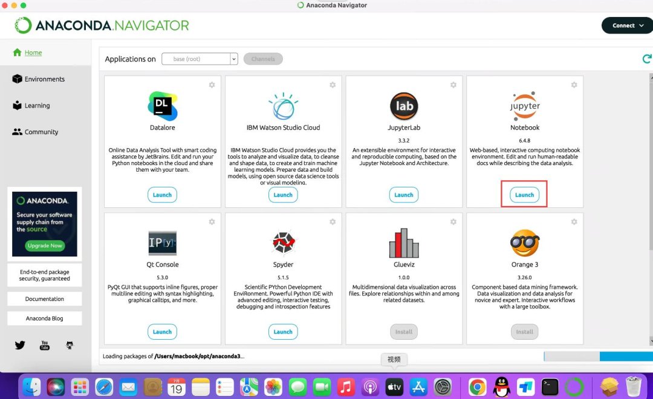Open Jupyter Notebook gear options
Screen dimensions: 653x399
[574, 85]
